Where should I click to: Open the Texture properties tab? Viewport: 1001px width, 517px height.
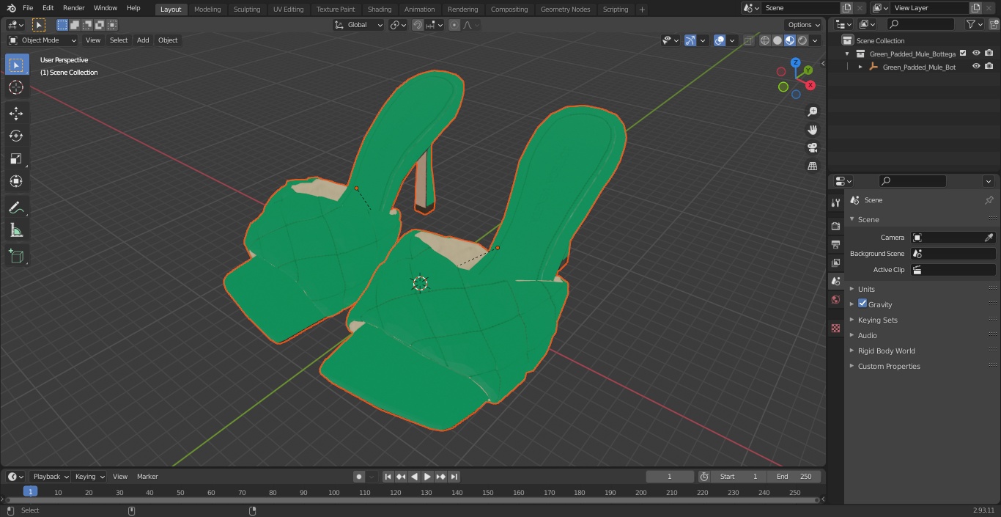835,328
